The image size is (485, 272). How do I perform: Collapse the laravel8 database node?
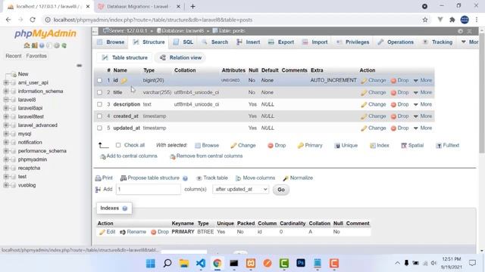(6, 100)
